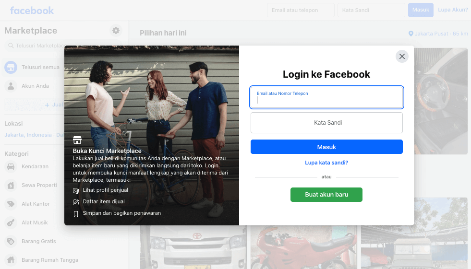Click the facebook logo in header
Viewport: 471px width, 269px height.
[x=32, y=11]
